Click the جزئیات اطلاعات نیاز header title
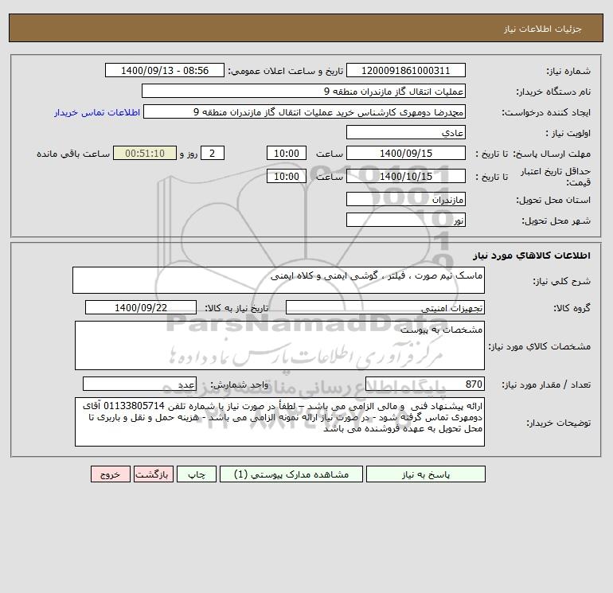 point(543,29)
